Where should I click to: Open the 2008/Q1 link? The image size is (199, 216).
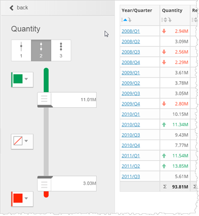click(130, 31)
